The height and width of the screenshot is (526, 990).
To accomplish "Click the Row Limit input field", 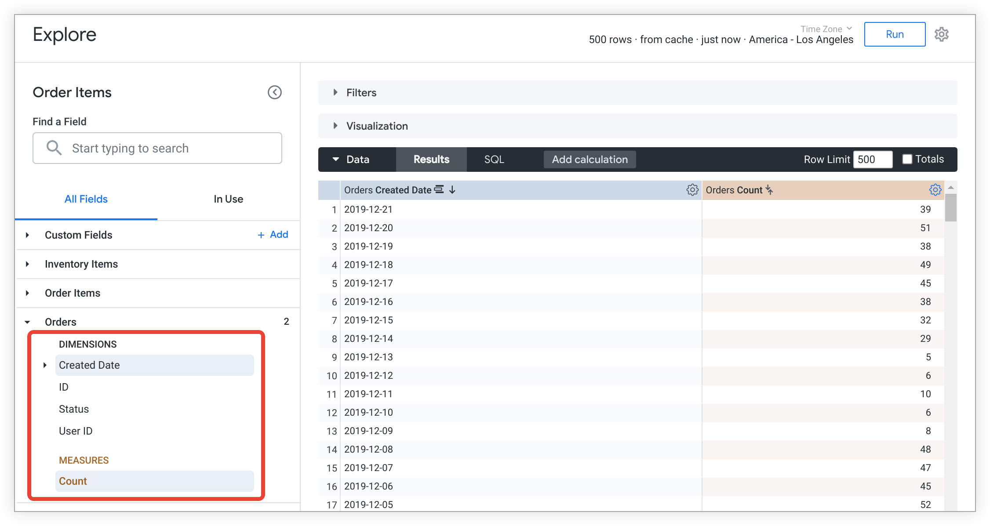I will tap(872, 160).
